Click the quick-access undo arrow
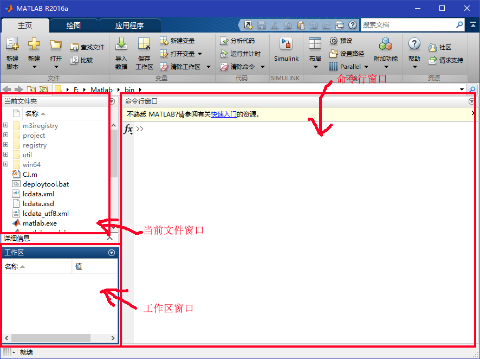Viewport: 480px width, 359px height. (314, 25)
